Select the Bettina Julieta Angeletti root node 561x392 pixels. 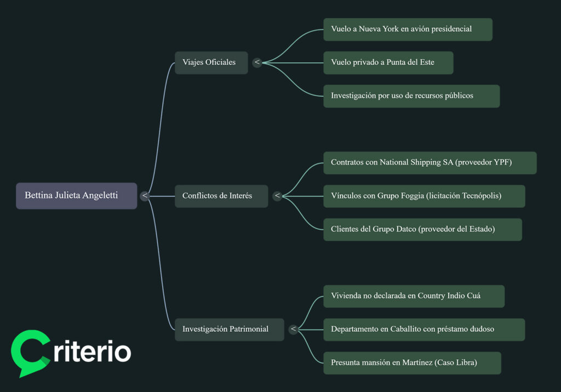click(x=76, y=195)
